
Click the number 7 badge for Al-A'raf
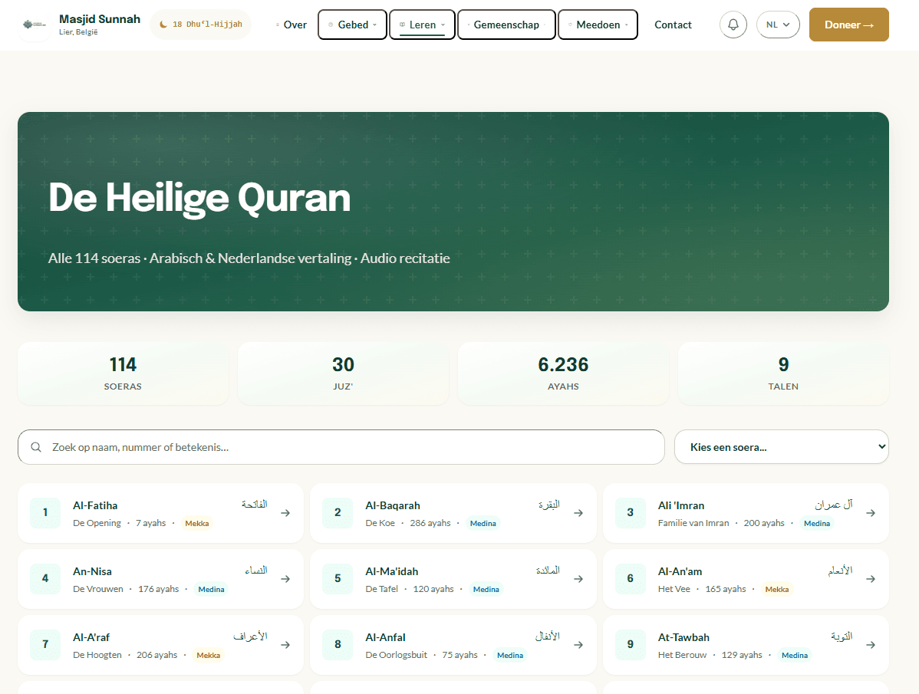[45, 644]
